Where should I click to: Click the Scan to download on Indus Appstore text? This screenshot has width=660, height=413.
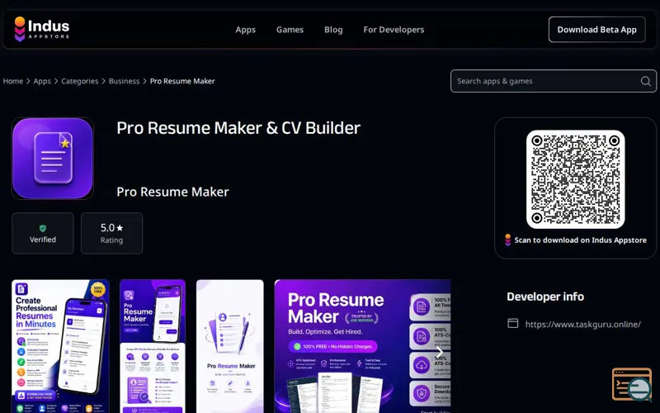(580, 240)
